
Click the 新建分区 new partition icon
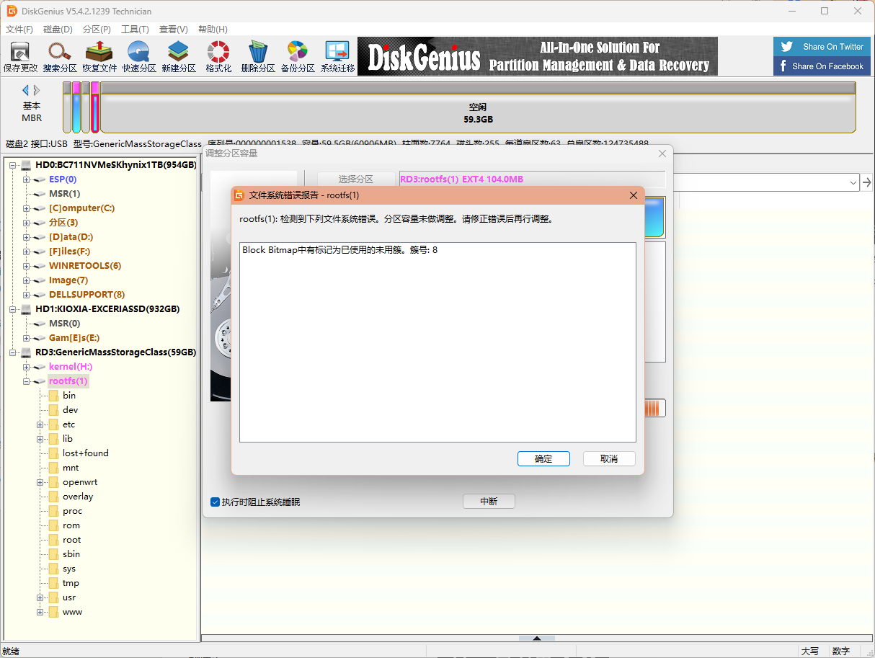click(x=179, y=56)
